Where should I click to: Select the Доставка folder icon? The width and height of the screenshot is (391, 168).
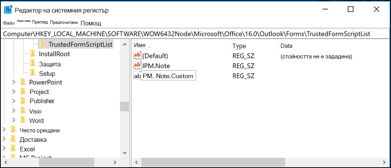[x=13, y=140]
